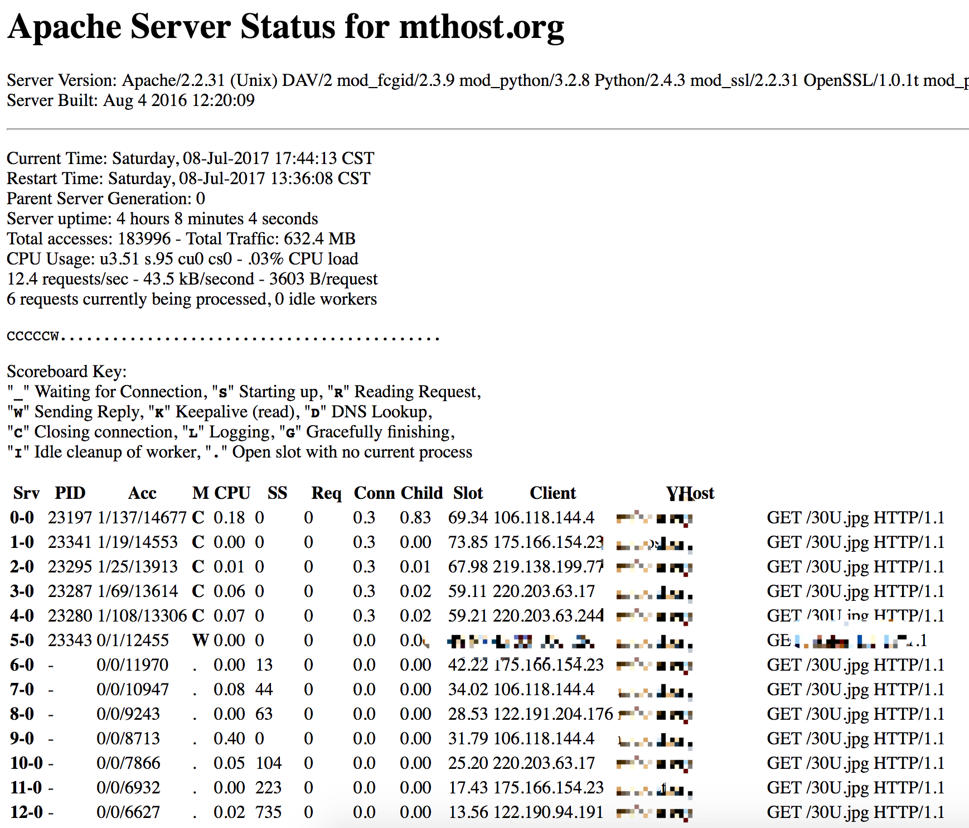Click the Child value "0.83"
The image size is (969, 828).
tap(415, 518)
